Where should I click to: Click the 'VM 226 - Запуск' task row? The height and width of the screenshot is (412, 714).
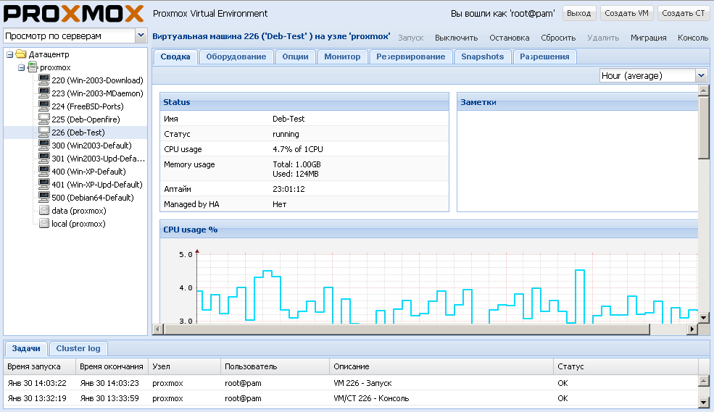pyautogui.click(x=351, y=383)
